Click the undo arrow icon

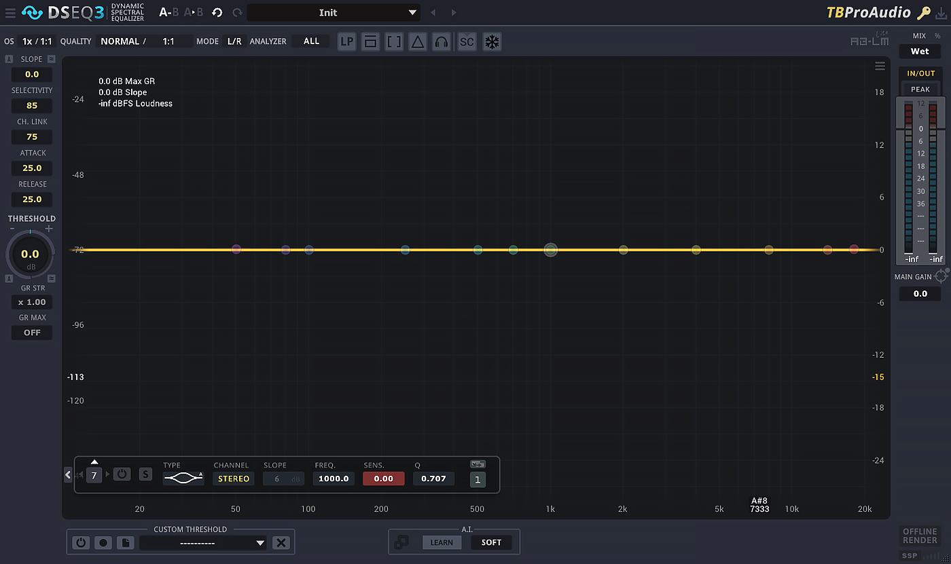[x=217, y=12]
